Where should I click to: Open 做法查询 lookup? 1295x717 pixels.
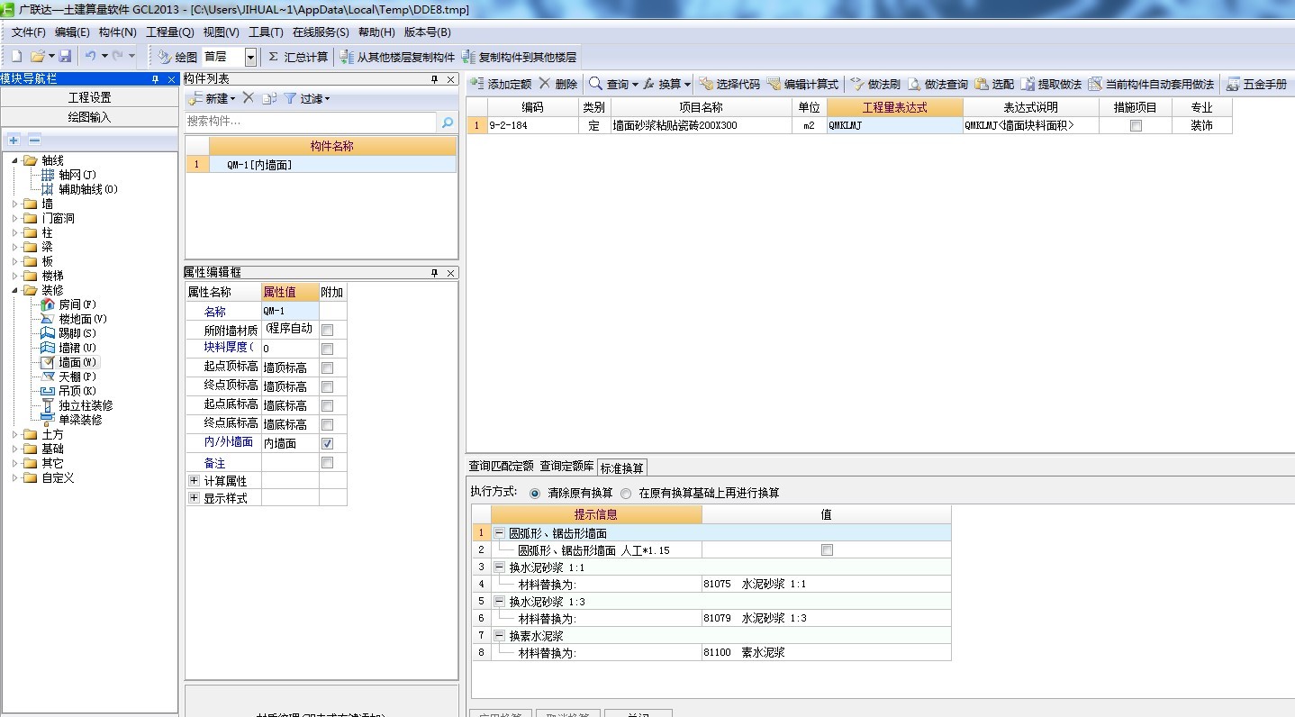click(937, 84)
